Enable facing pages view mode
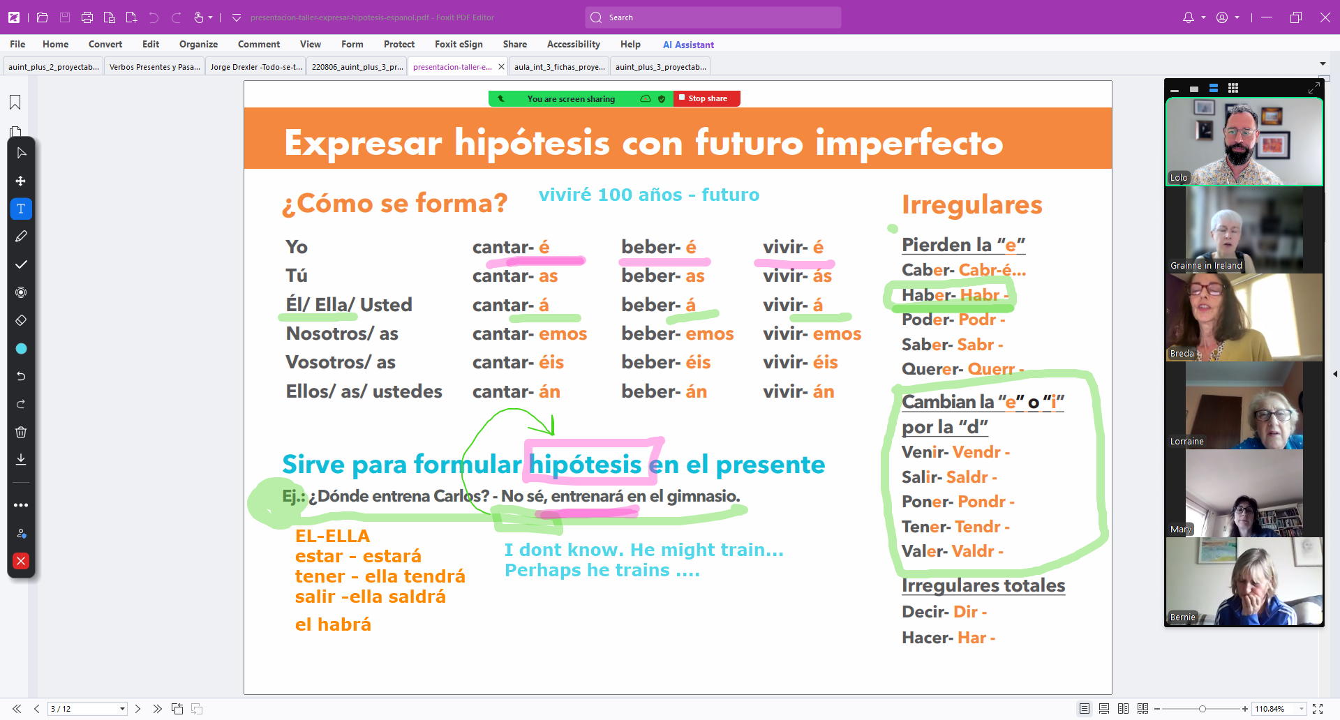Viewport: 1340px width, 720px height. (x=1123, y=709)
